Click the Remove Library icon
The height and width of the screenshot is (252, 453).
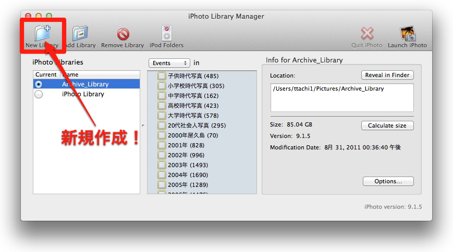(x=123, y=34)
